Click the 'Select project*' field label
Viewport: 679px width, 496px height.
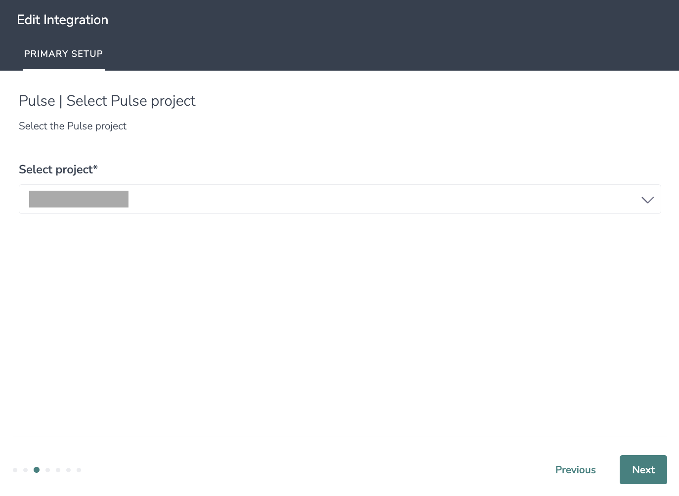coord(58,169)
